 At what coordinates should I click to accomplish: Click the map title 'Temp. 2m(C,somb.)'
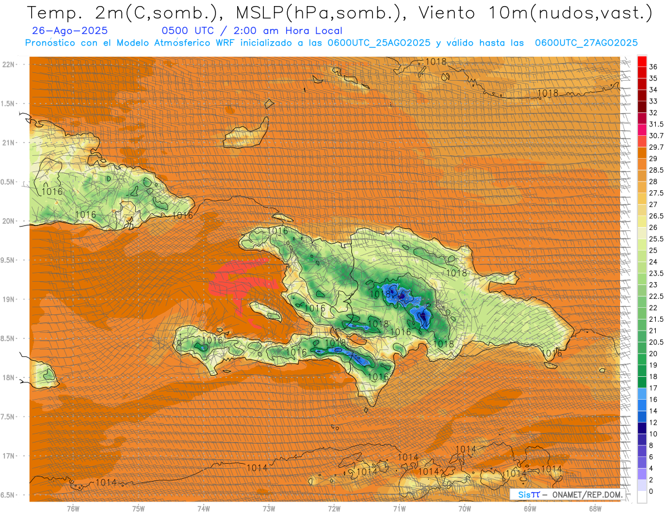coord(124,13)
